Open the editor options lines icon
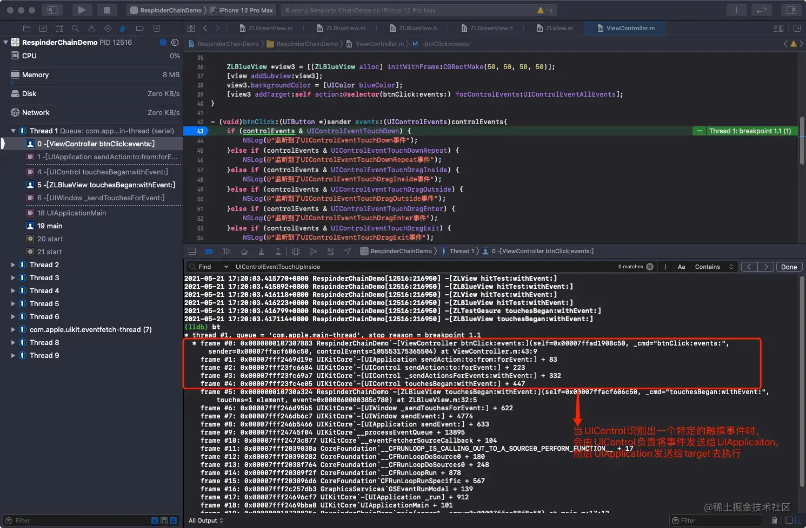This screenshot has height=528, width=806. pos(778,28)
